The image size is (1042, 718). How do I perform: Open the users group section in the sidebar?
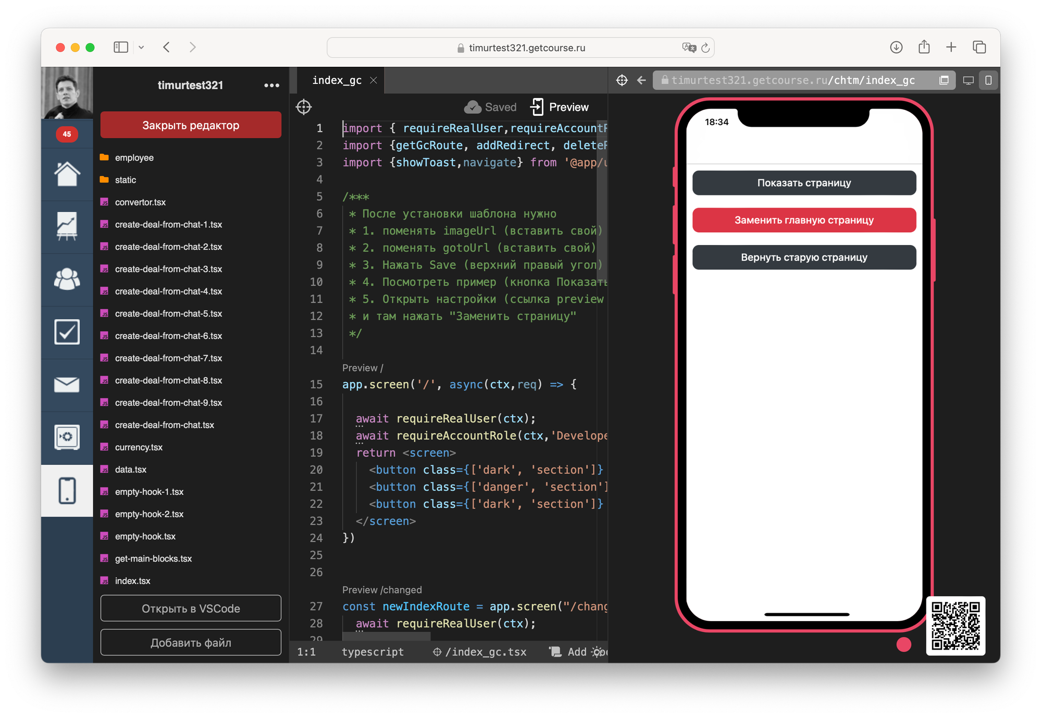(67, 279)
